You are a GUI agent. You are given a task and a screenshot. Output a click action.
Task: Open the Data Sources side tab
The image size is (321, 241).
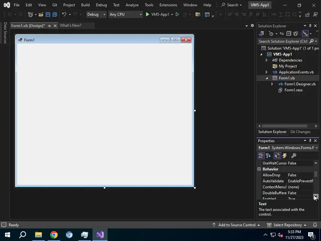click(5, 33)
